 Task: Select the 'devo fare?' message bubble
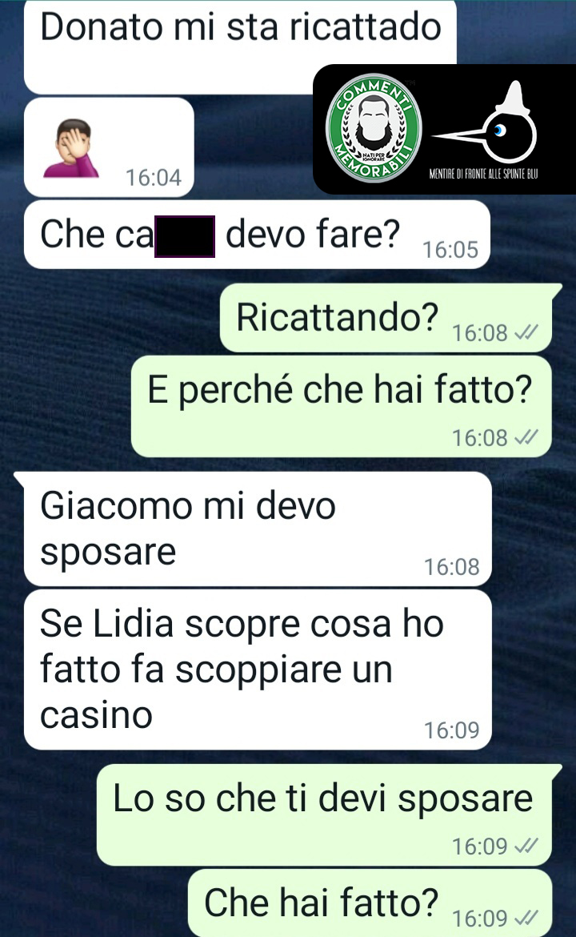[257, 234]
